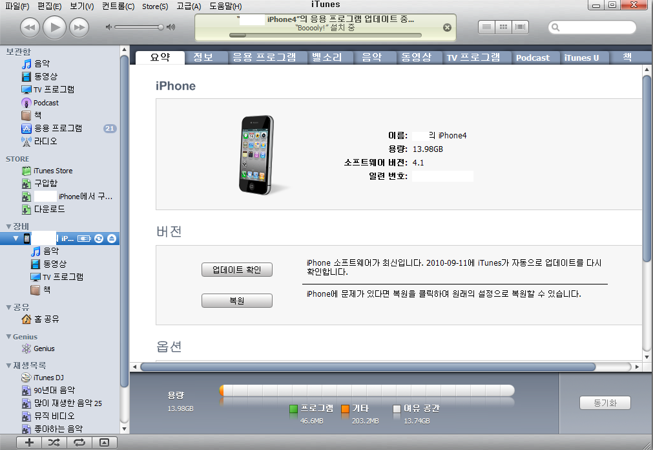Image resolution: width=653 pixels, height=450 pixels.
Task: Open the 편집(E) menu
Action: (49, 6)
